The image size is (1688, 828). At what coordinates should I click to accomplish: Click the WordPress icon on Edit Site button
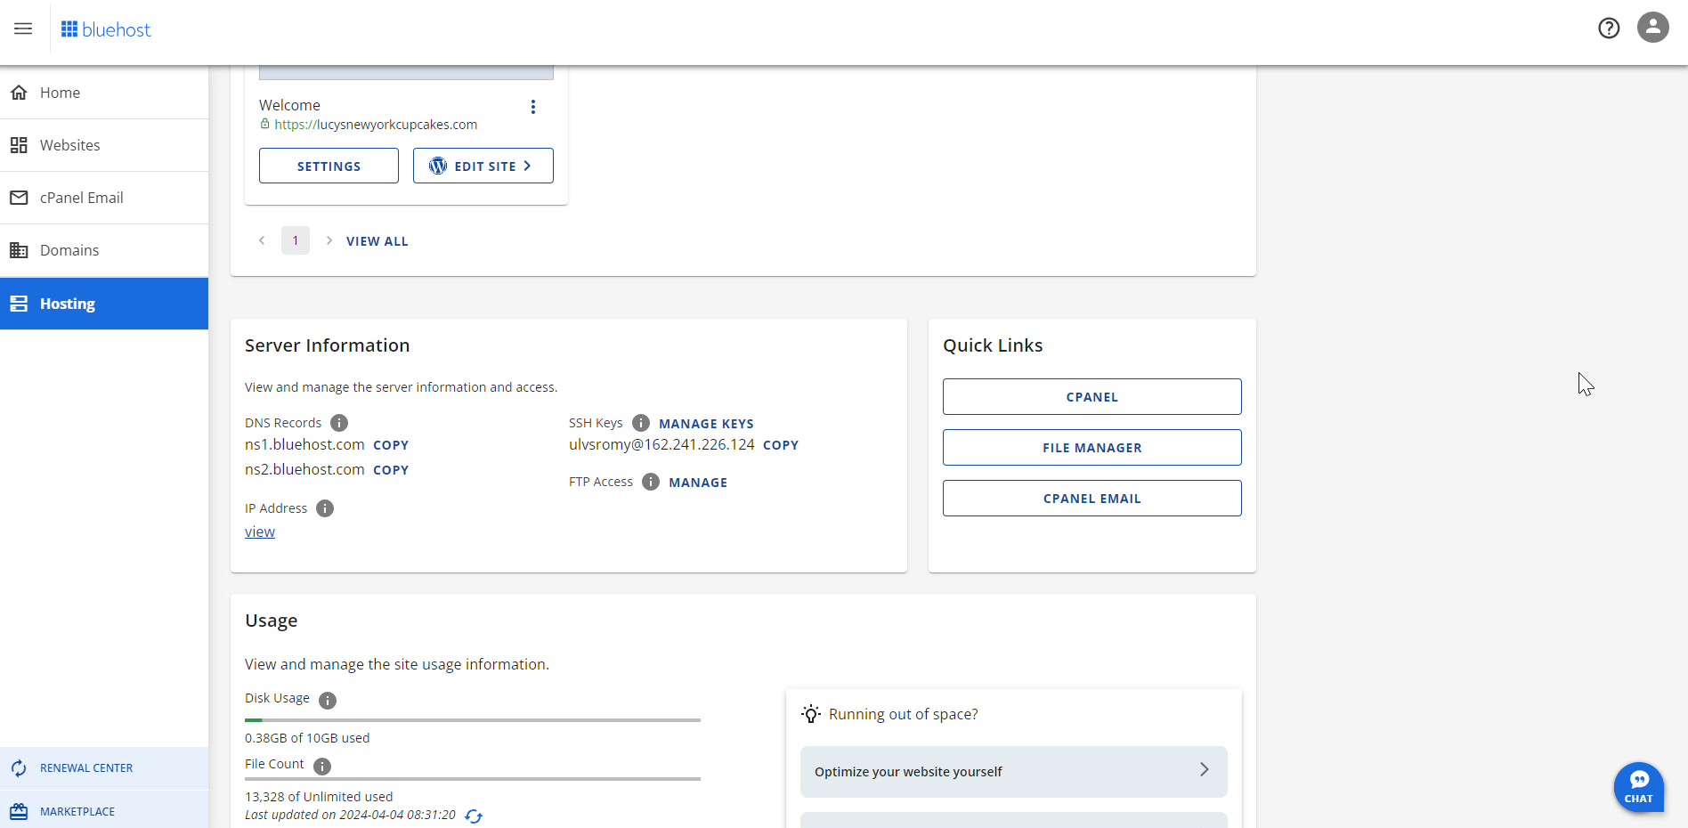[x=437, y=166]
